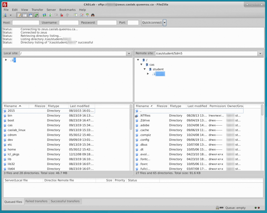
Task: Expand the local root '/' tree node
Action: (6, 60)
